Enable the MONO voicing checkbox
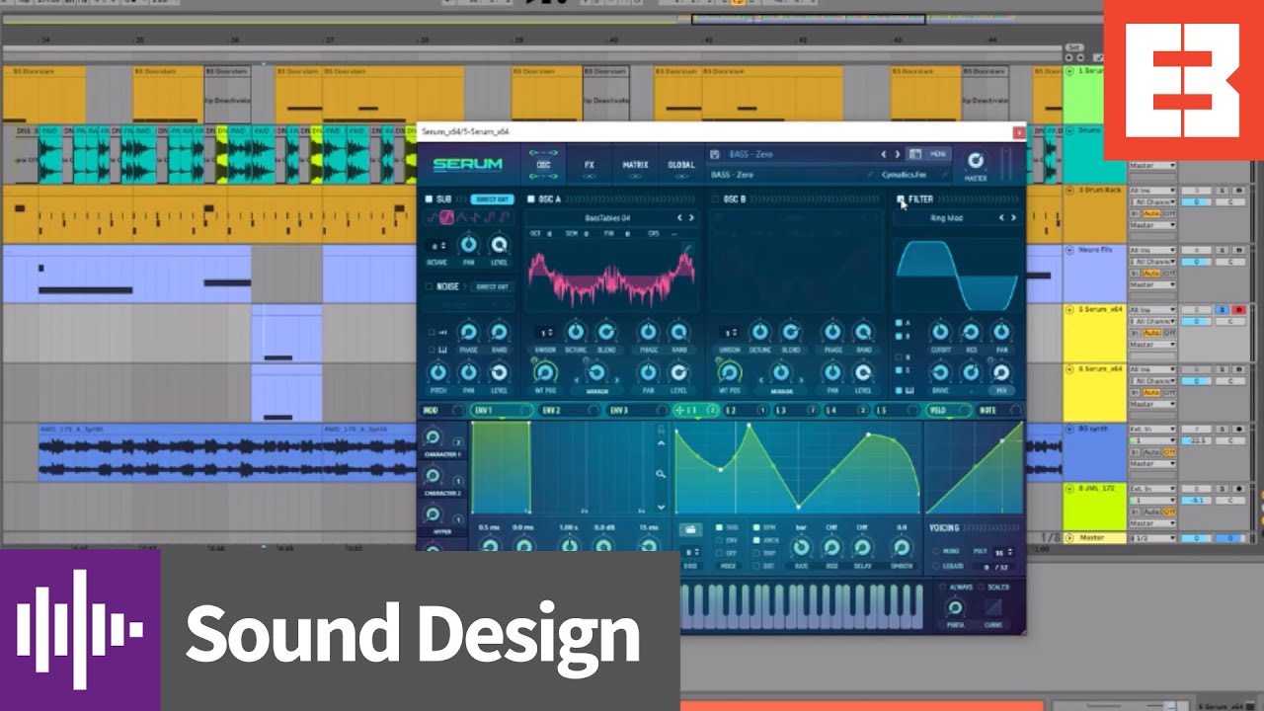This screenshot has height=711, width=1264. (936, 552)
